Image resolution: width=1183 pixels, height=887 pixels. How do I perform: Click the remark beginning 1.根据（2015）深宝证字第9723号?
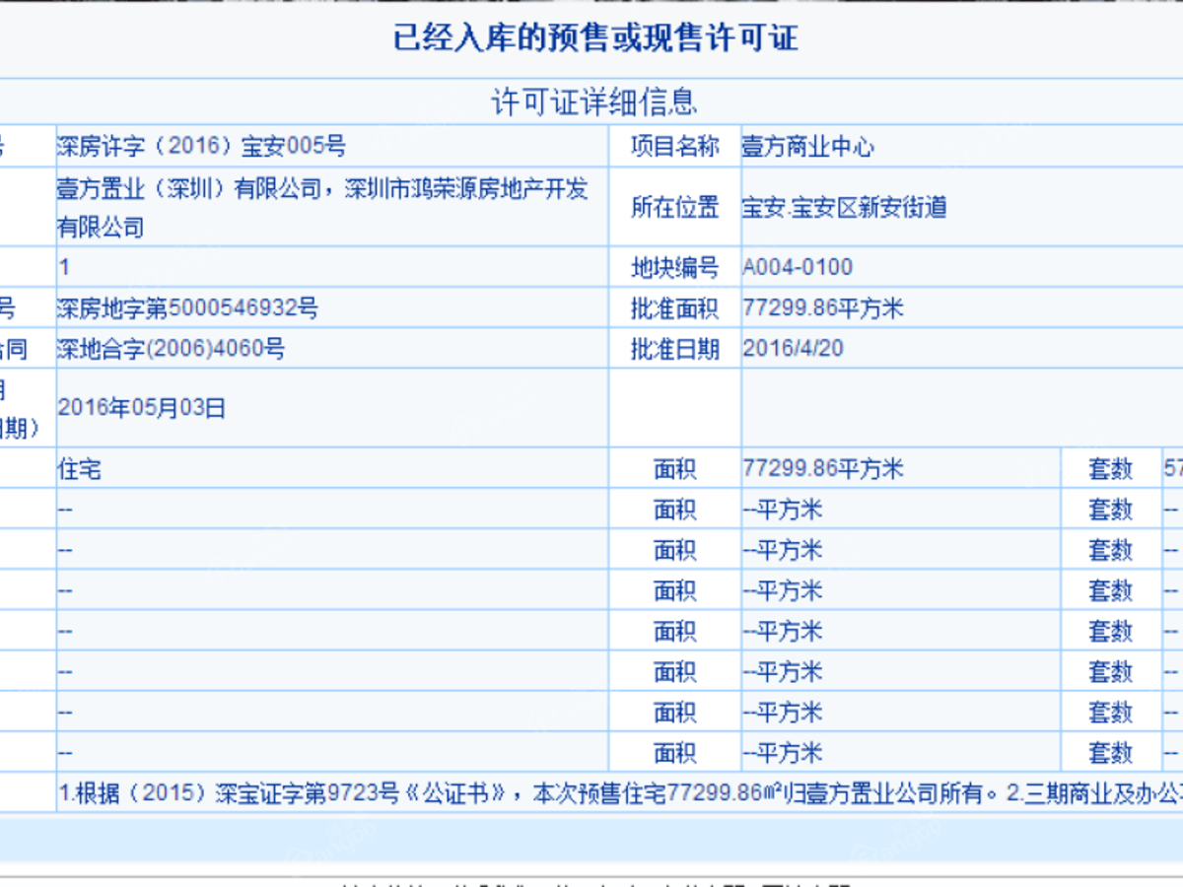pyautogui.click(x=620, y=793)
